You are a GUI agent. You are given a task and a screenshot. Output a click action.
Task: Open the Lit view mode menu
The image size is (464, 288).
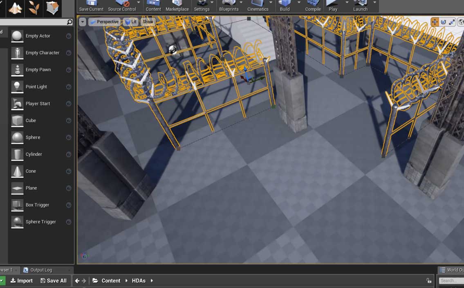pos(131,22)
